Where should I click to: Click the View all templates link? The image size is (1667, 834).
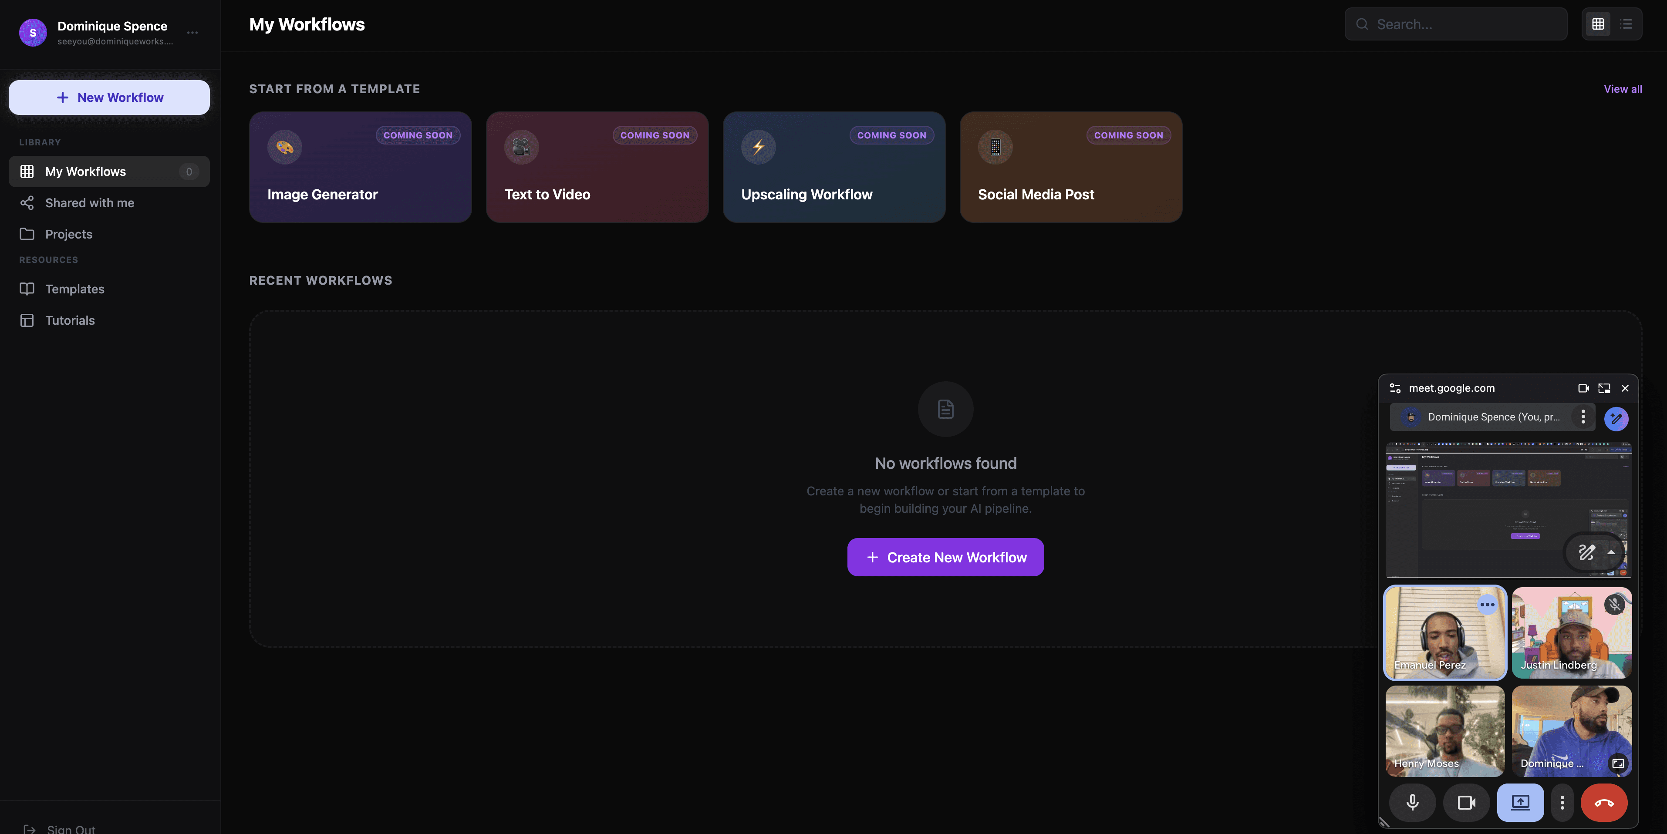tap(1622, 89)
